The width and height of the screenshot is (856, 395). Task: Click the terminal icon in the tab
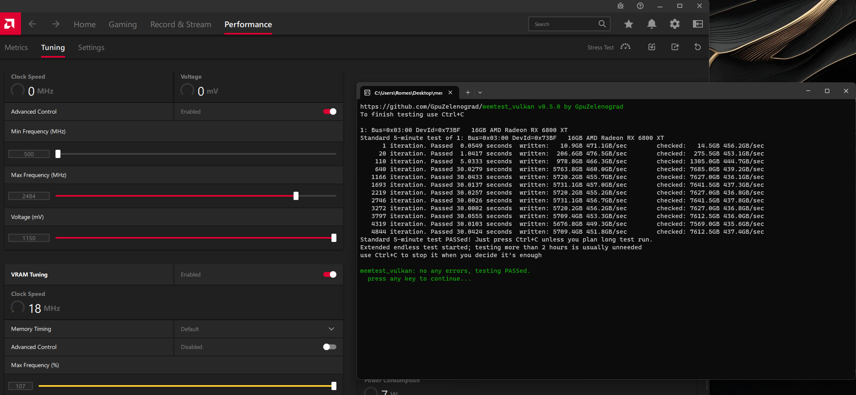367,93
